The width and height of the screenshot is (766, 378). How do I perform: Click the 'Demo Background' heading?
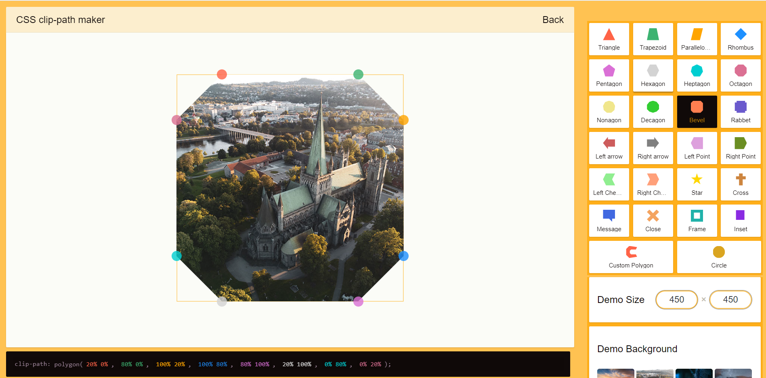[637, 349]
